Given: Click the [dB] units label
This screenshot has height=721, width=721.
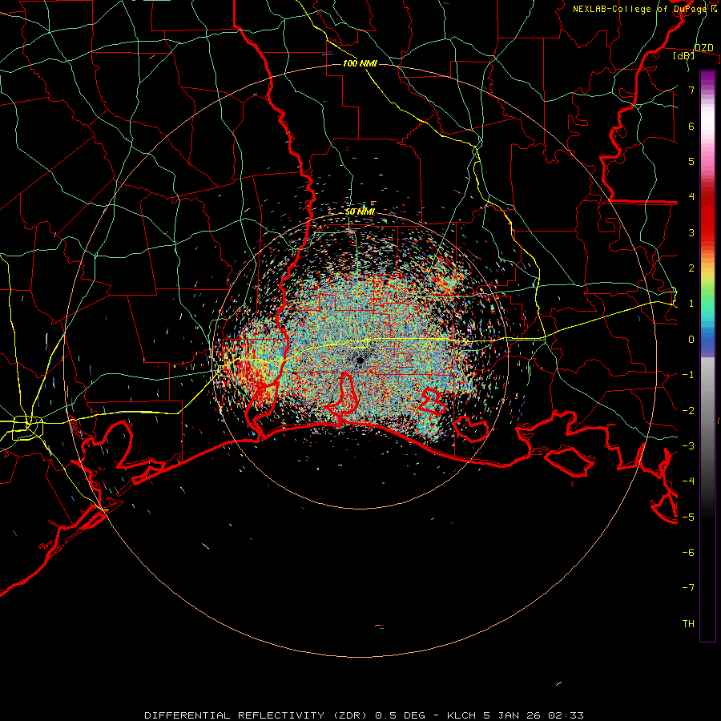Looking at the screenshot, I should click(683, 55).
